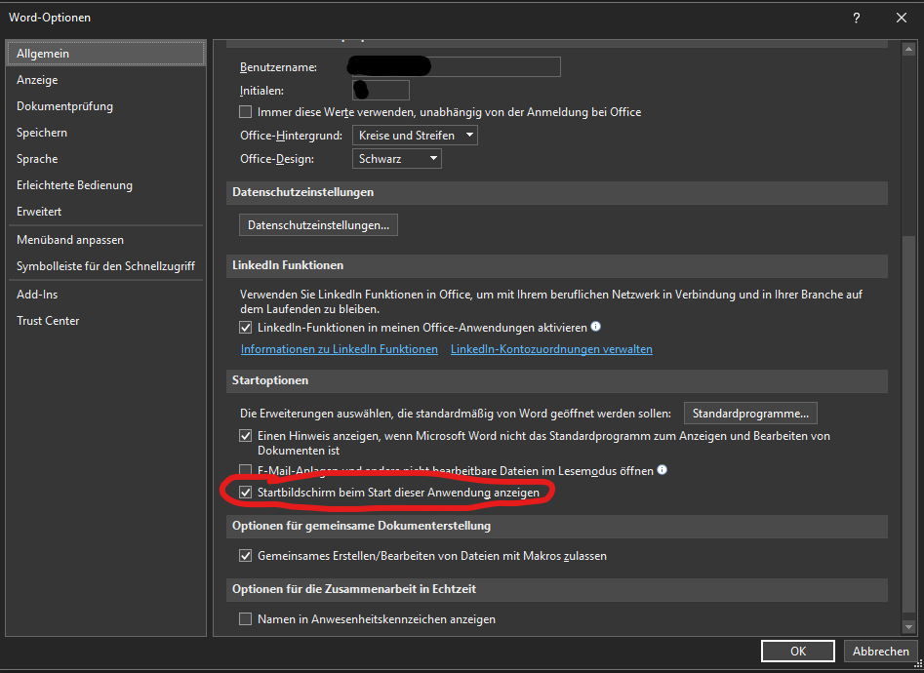This screenshot has height=673, width=924.
Task: Go to the Speichern category
Action: [106, 133]
